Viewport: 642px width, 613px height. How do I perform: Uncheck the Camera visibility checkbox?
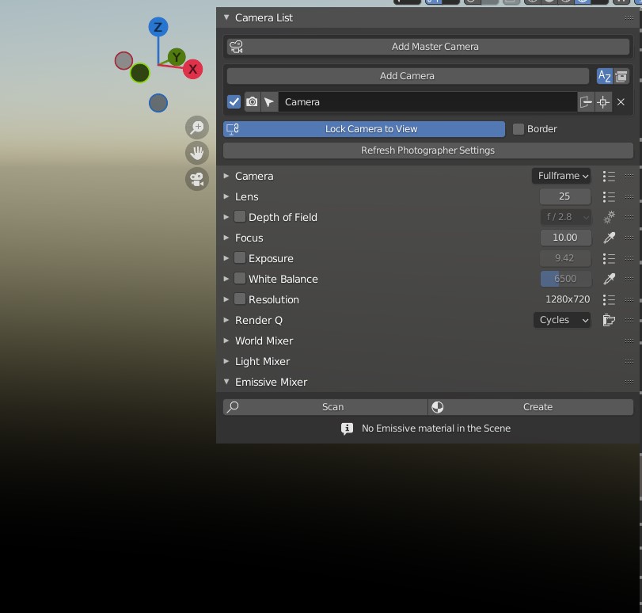click(x=234, y=102)
